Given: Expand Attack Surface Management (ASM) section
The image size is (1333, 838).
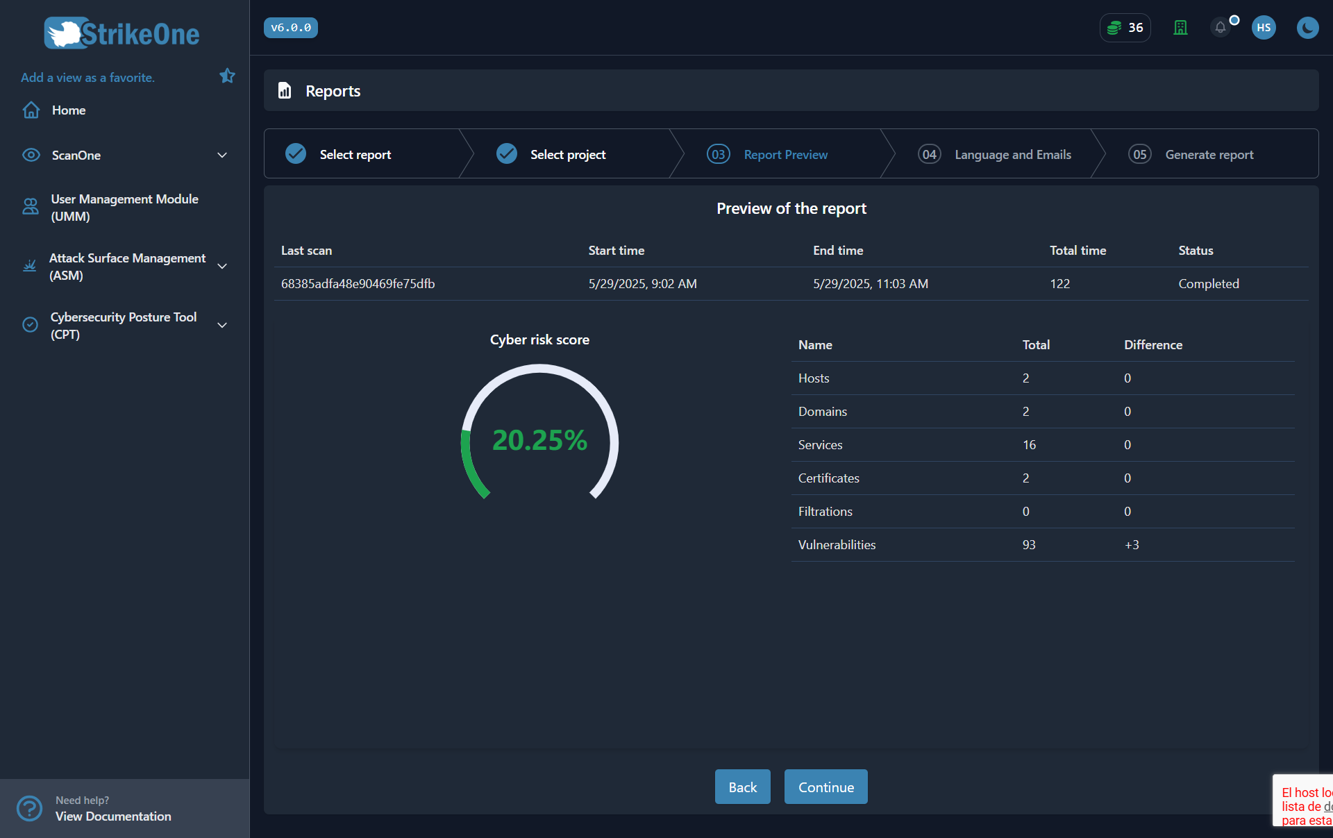Looking at the screenshot, I should coord(221,266).
